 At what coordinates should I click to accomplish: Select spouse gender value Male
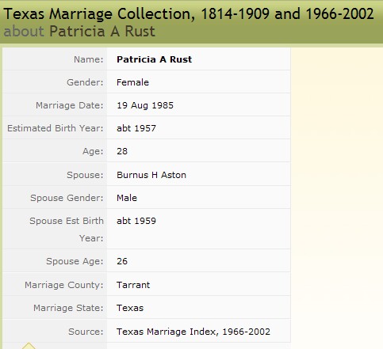pos(127,198)
